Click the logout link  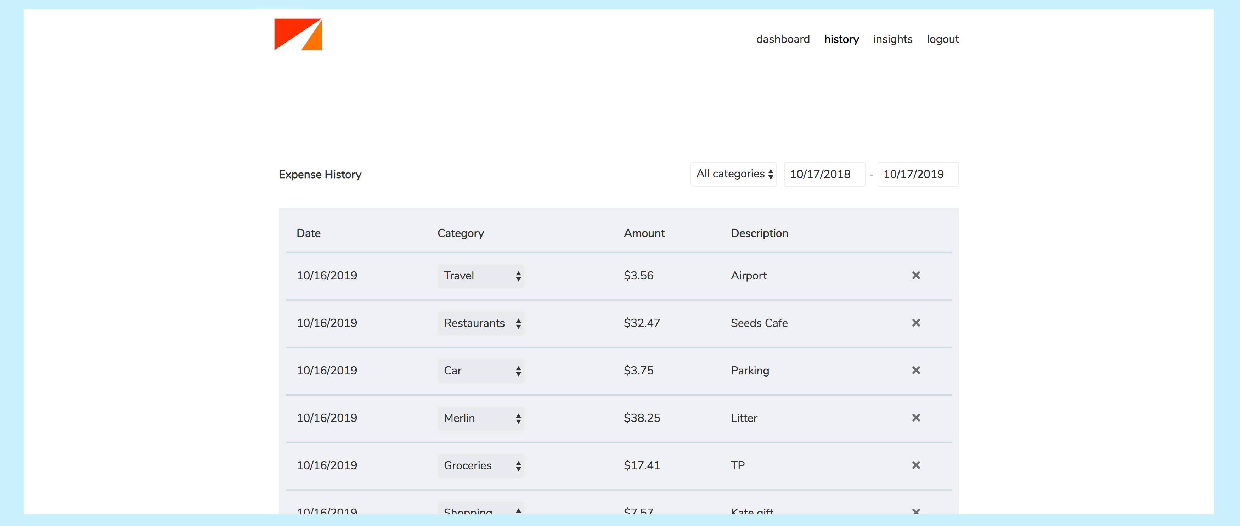pyautogui.click(x=942, y=39)
